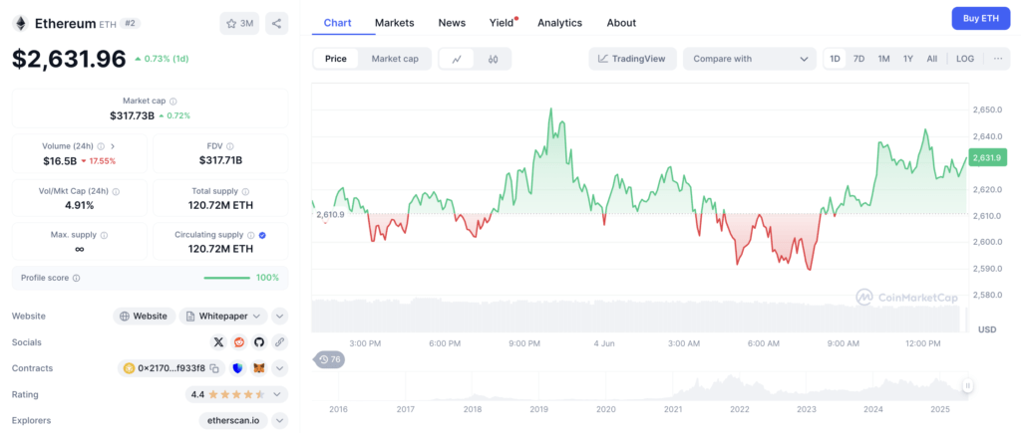Open Volume (24h) details arrow
Screen dimensions: 1021x433
coord(113,146)
